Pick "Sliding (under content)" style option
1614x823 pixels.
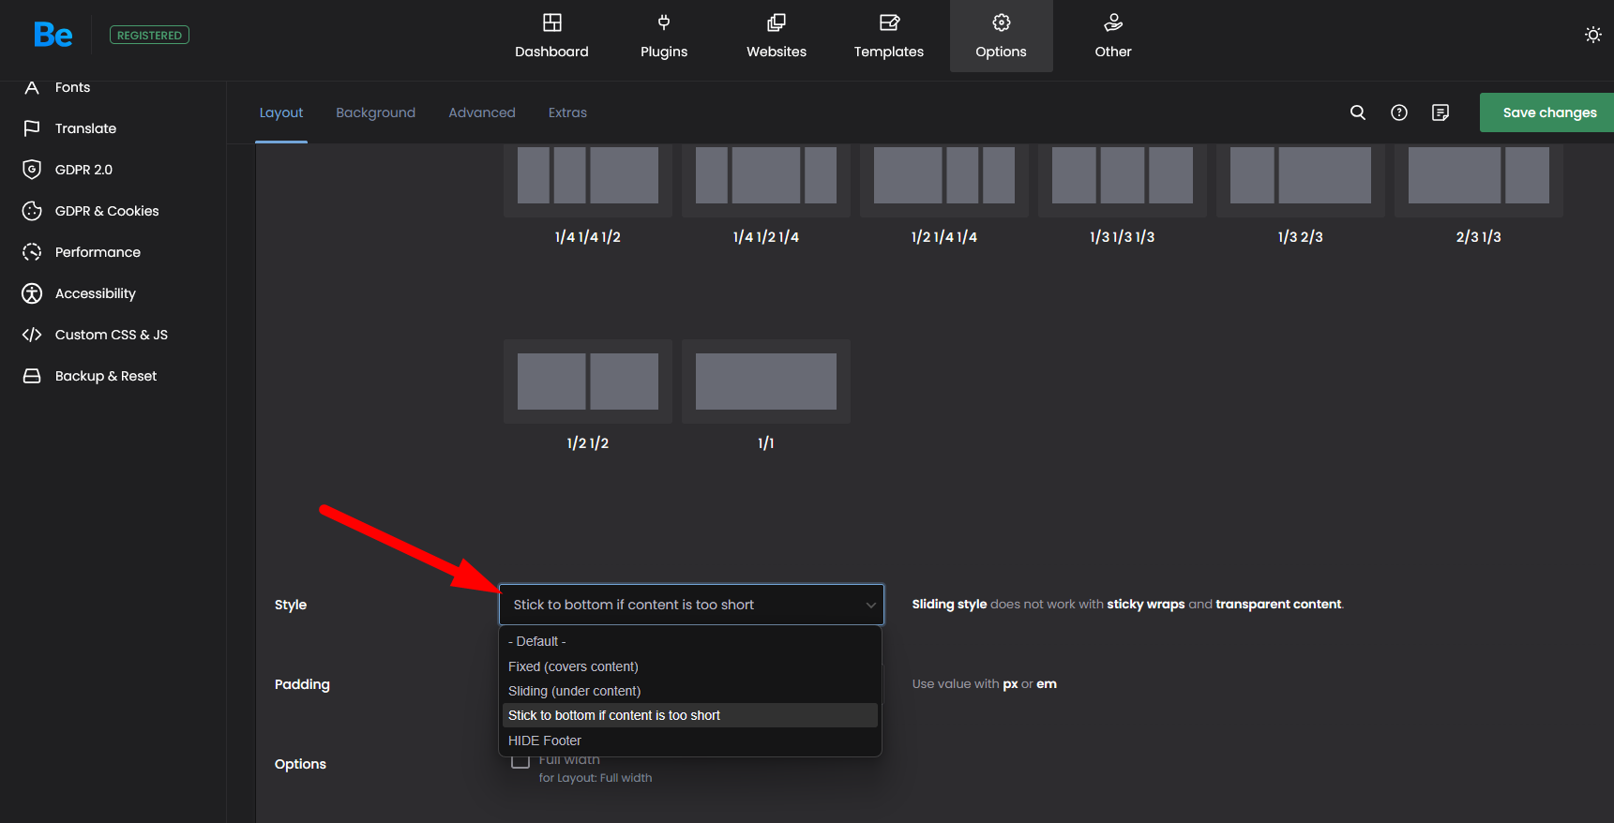click(574, 691)
